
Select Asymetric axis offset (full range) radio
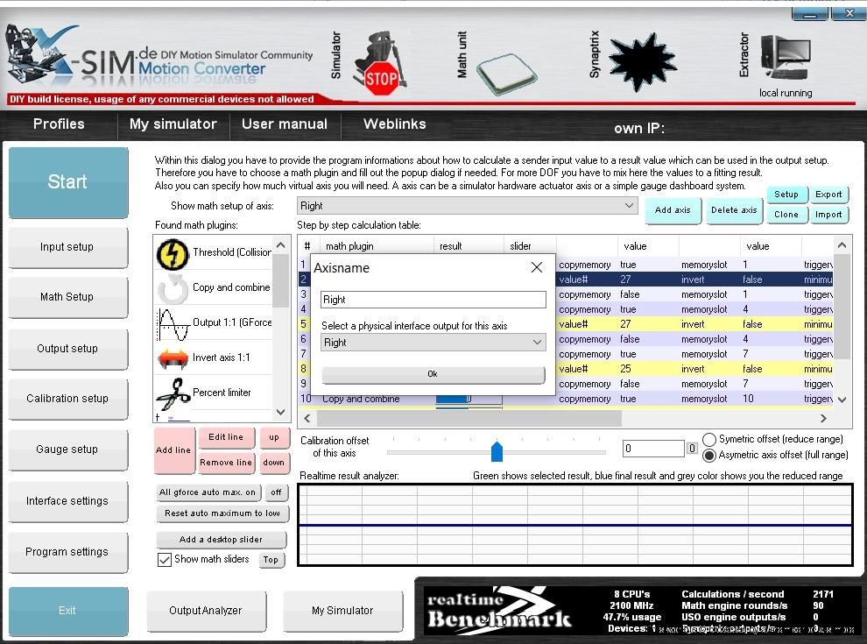(x=708, y=456)
